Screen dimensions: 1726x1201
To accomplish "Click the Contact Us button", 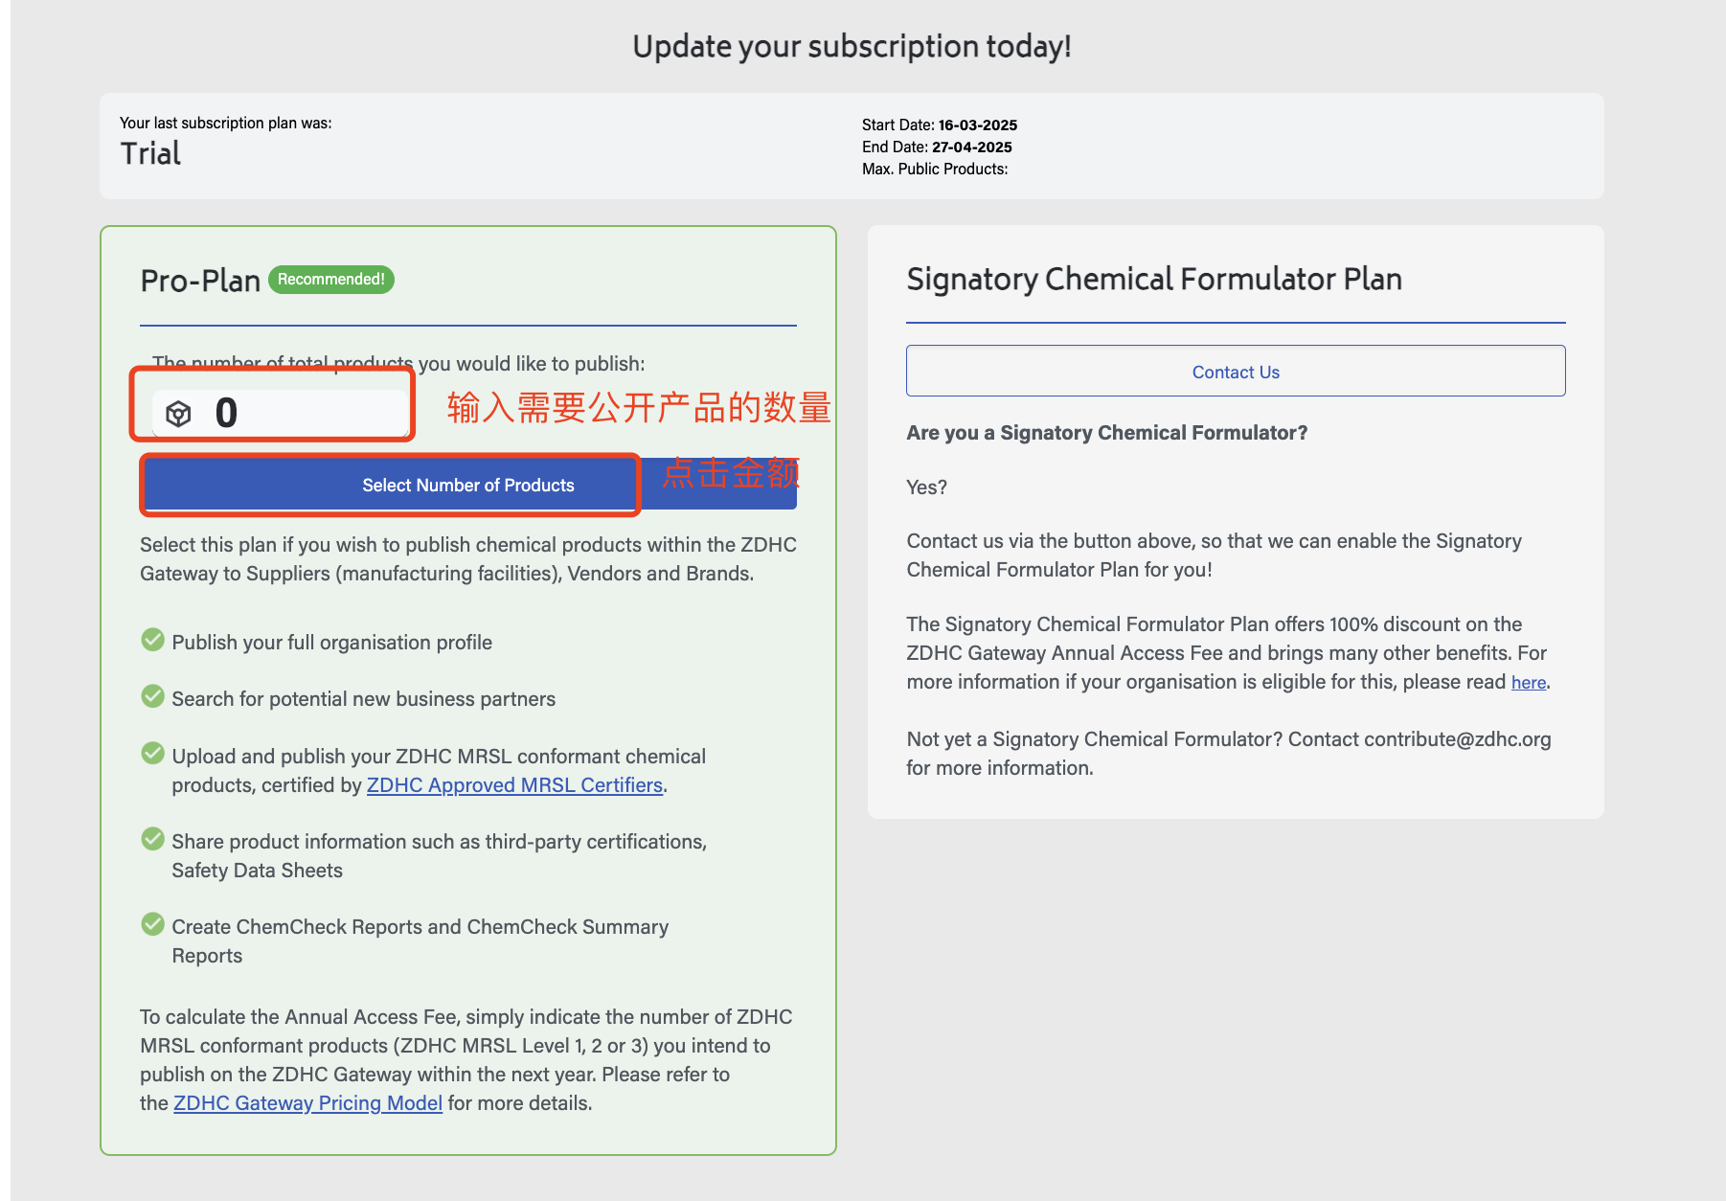I will pos(1236,372).
